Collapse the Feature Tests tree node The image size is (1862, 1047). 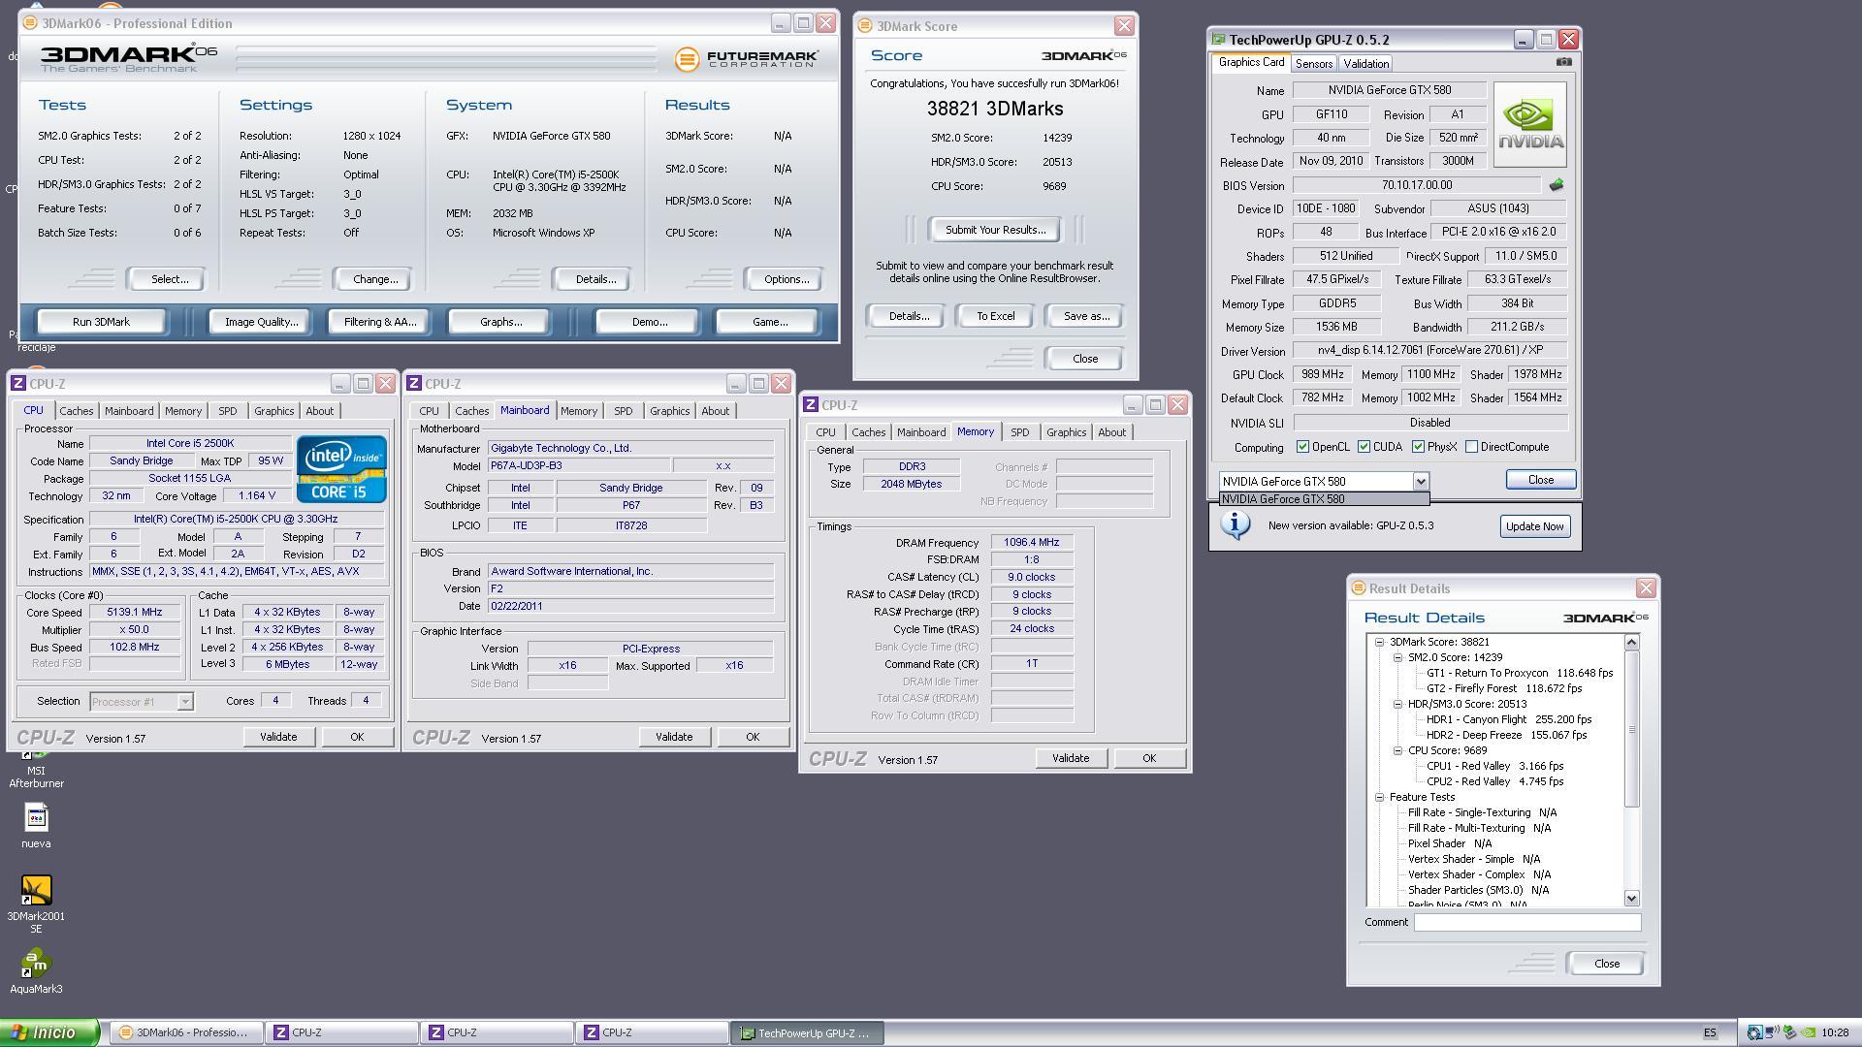(x=1379, y=797)
